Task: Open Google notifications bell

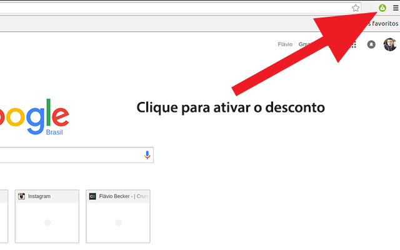Action: coord(371,44)
